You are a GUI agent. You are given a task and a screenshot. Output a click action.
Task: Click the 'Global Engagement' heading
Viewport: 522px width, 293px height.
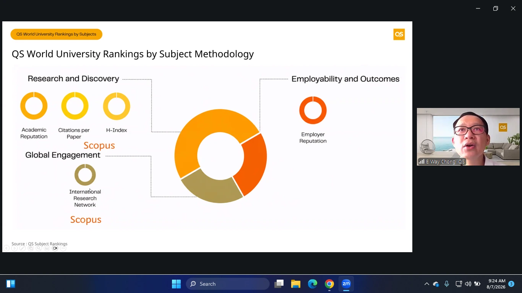coord(63,155)
